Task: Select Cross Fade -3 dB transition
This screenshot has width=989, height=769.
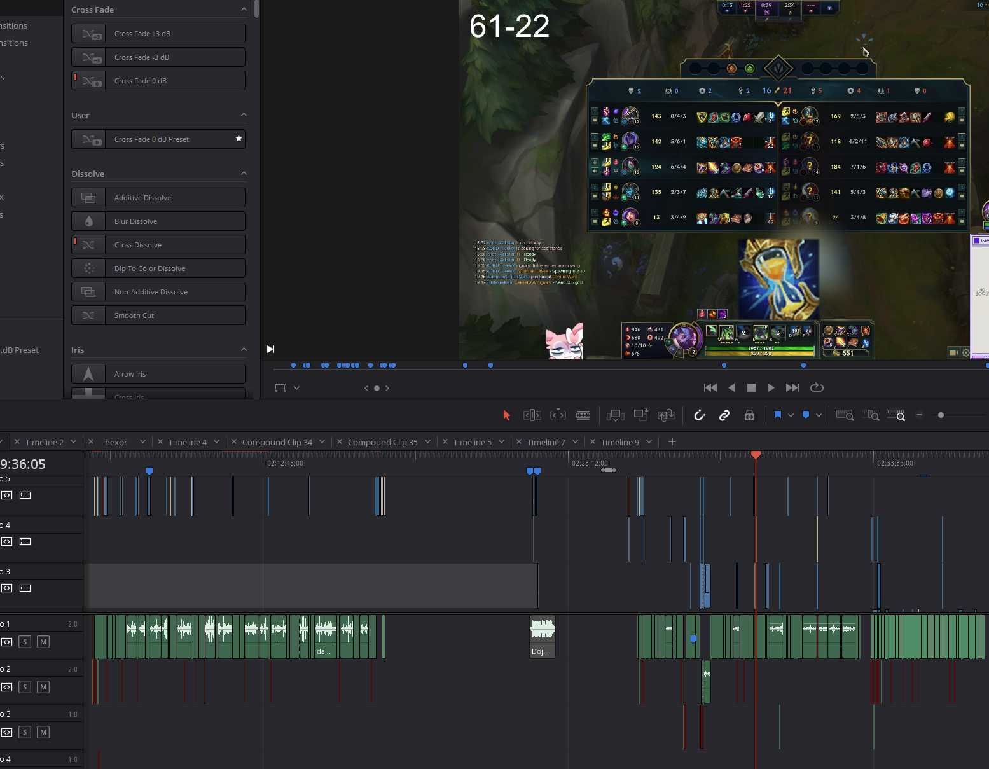Action: click(x=158, y=57)
